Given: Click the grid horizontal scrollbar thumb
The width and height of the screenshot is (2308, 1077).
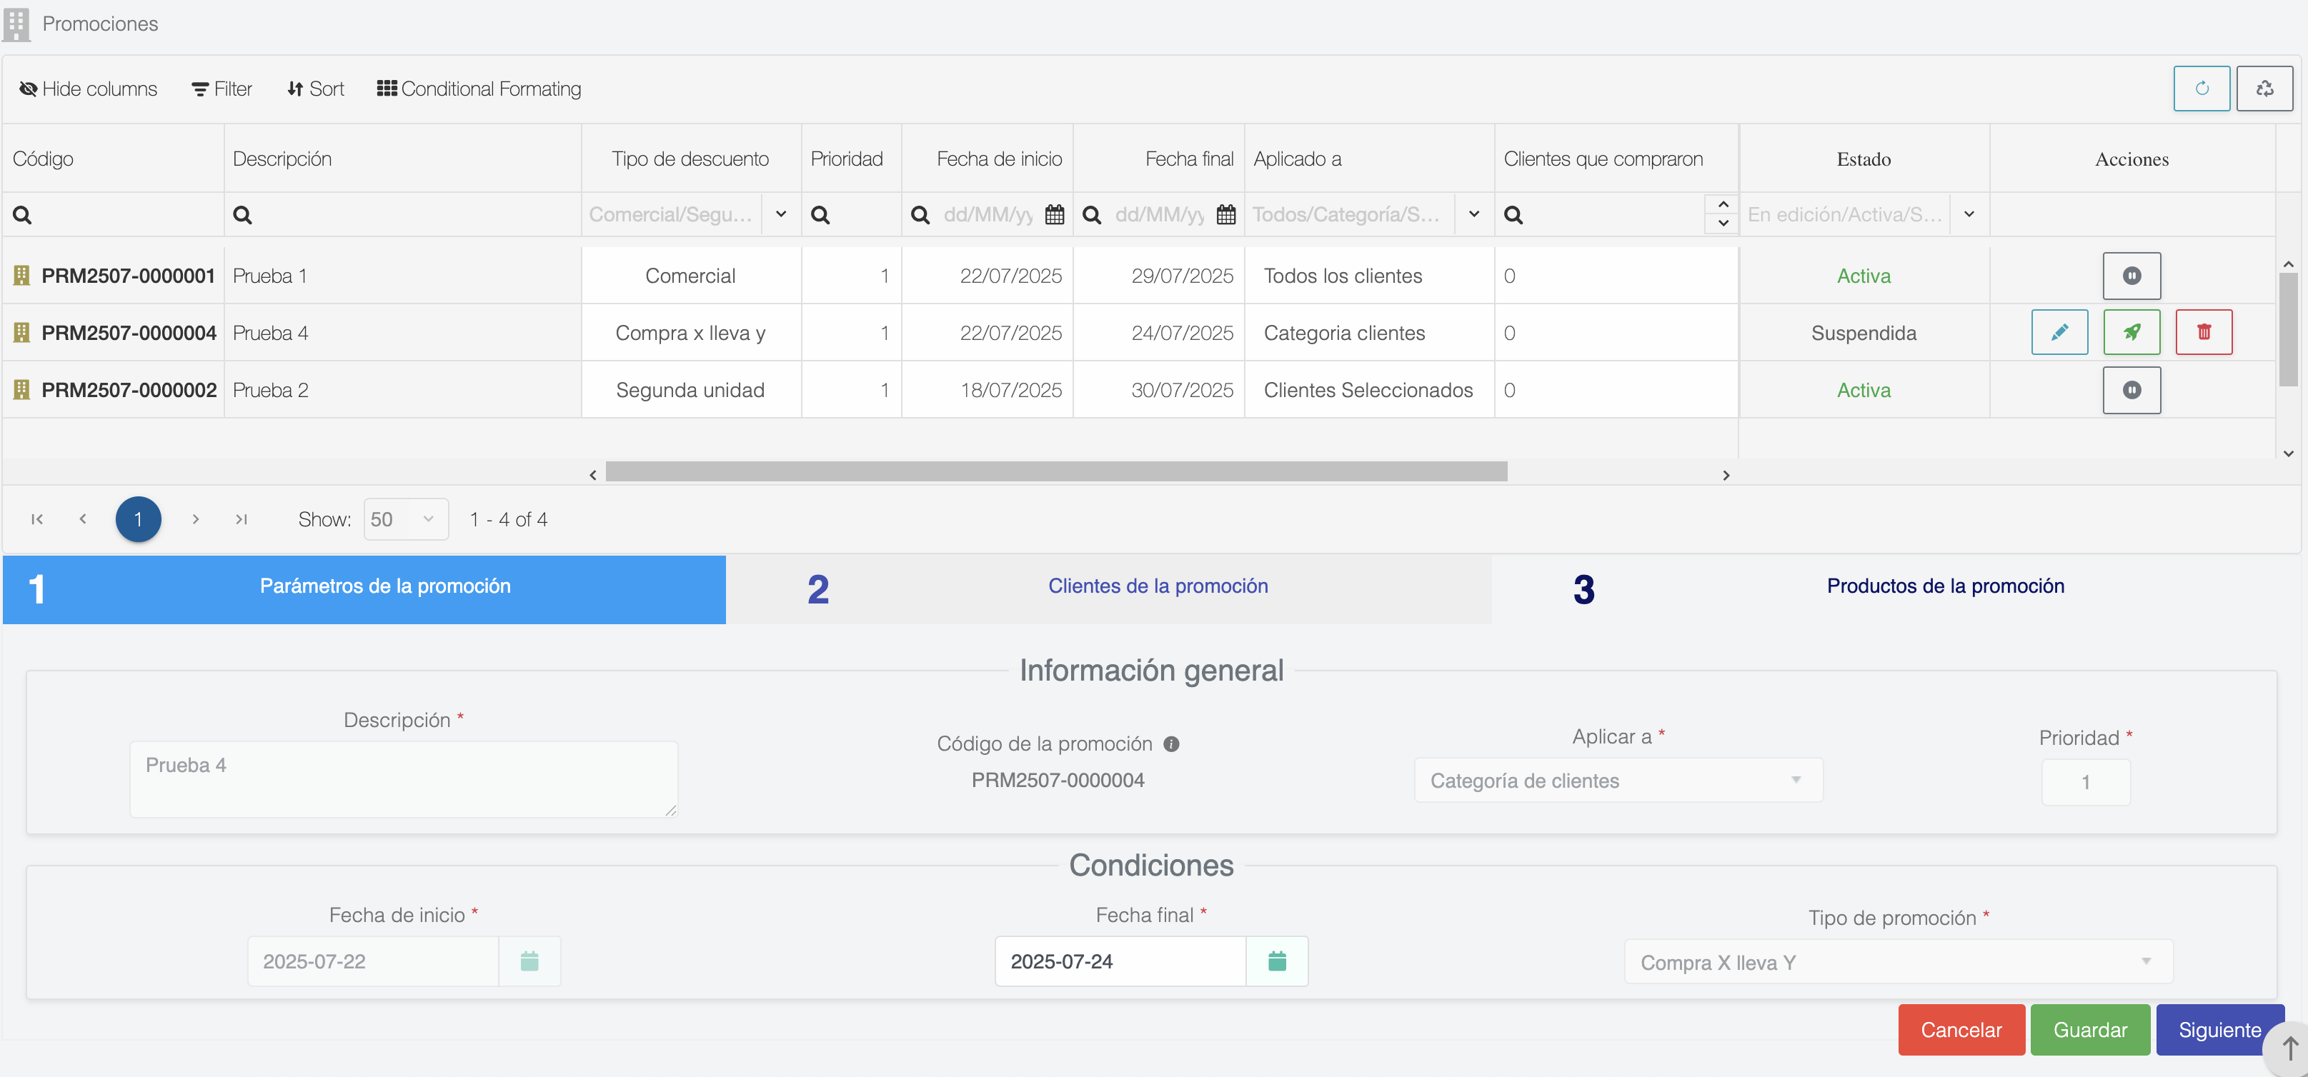Looking at the screenshot, I should pyautogui.click(x=1056, y=472).
